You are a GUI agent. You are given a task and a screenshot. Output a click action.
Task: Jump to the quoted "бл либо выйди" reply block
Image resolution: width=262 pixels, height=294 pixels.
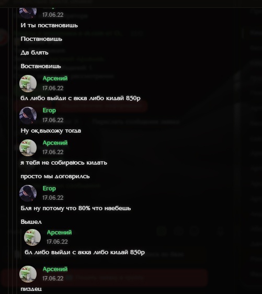point(84,244)
